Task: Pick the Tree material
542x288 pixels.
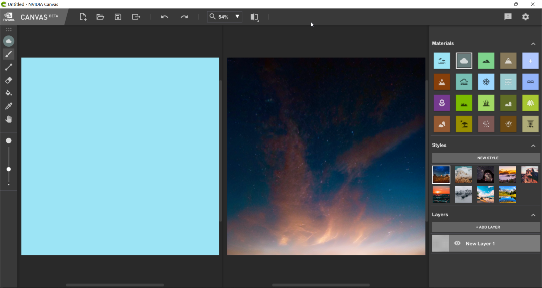Action: (x=530, y=103)
